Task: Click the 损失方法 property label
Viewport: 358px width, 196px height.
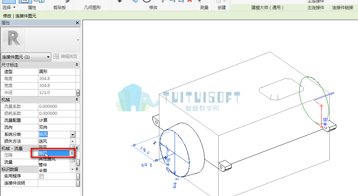Action: [13, 141]
